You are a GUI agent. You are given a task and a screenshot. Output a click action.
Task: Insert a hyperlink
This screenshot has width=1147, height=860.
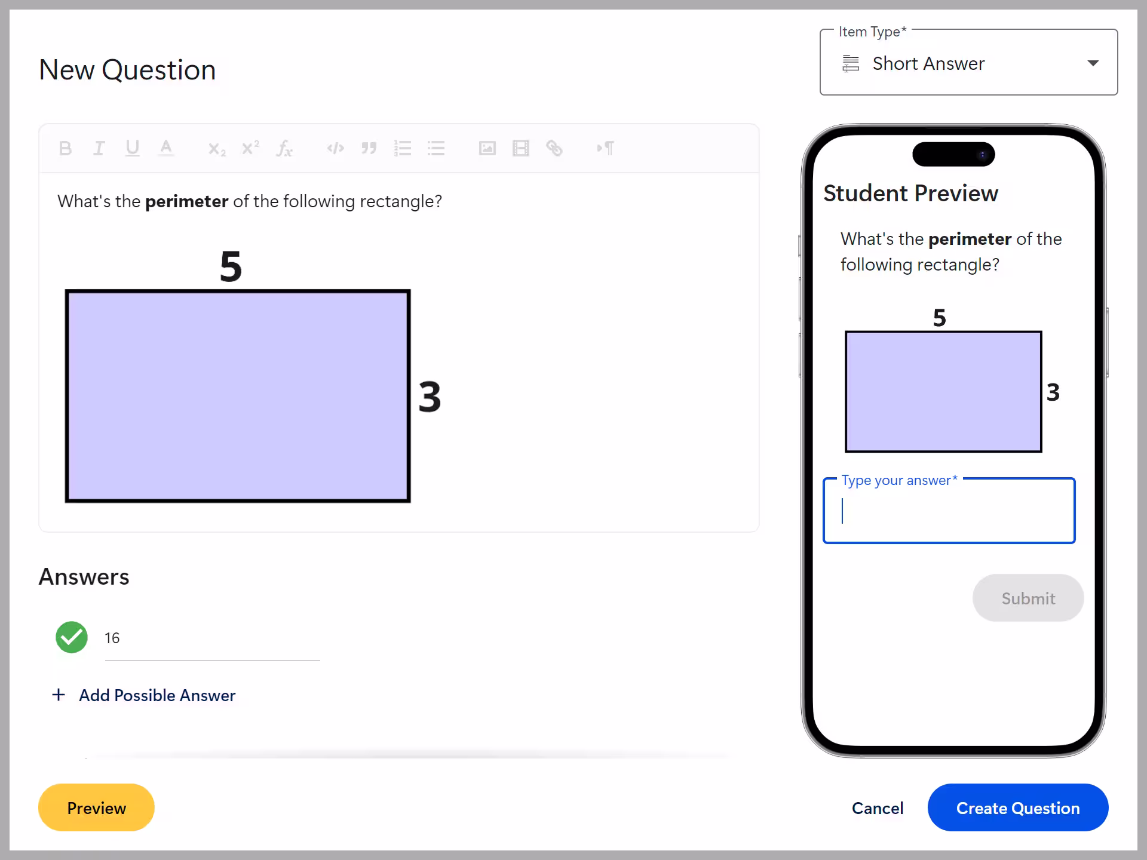555,148
